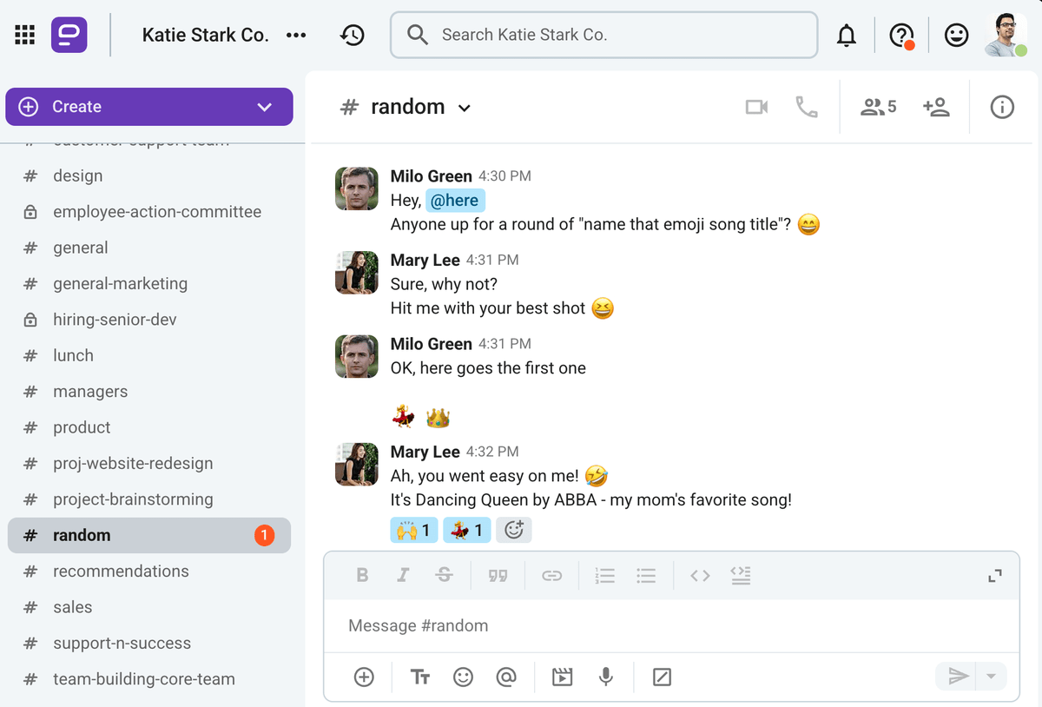Click the add people icon for #random
Image resolution: width=1042 pixels, height=707 pixels.
937,106
